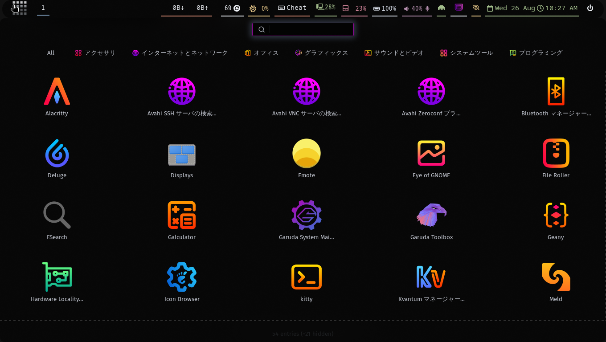Select システムツール category

467,53
